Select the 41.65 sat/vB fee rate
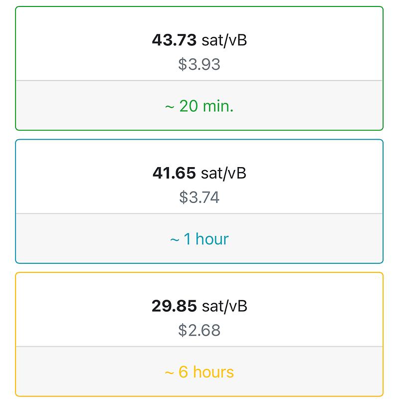The width and height of the screenshot is (399, 401). click(199, 173)
